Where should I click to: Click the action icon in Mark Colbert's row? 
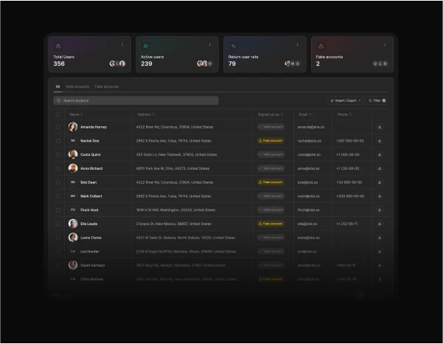[380, 196]
